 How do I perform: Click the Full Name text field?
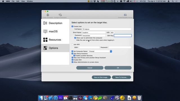[107, 29]
